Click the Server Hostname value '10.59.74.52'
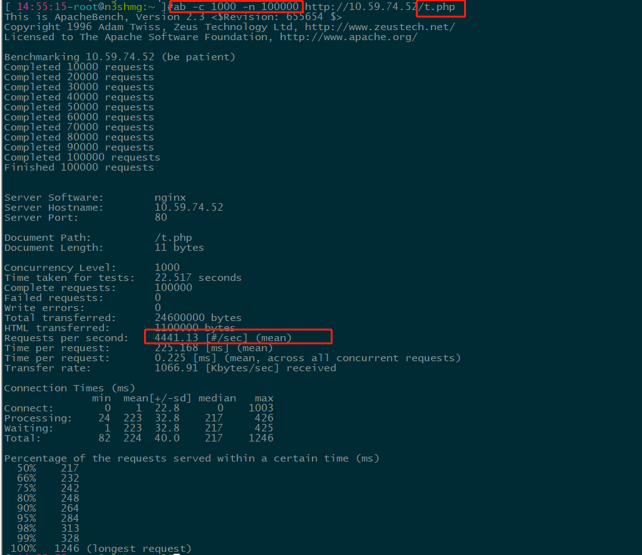Screen dimensions: 642x555 coord(189,208)
